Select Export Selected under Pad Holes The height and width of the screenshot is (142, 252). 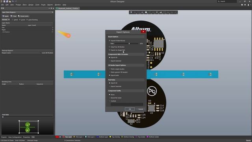coord(109,86)
